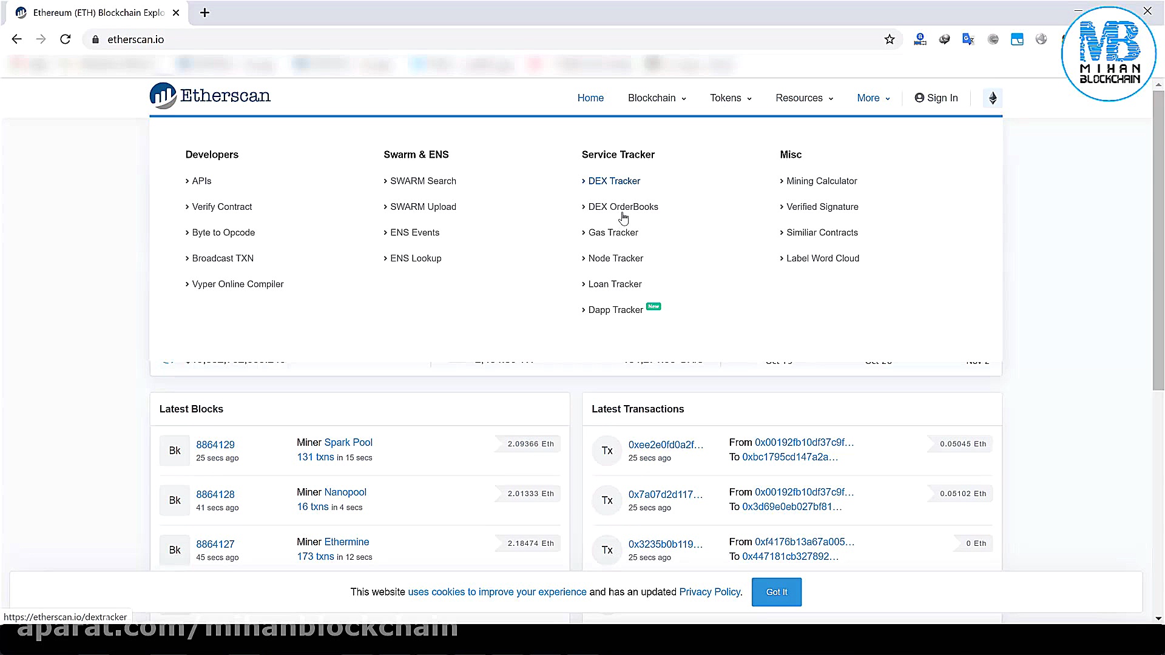The width and height of the screenshot is (1165, 655).
Task: Open DEX OrderBooks
Action: click(623, 207)
